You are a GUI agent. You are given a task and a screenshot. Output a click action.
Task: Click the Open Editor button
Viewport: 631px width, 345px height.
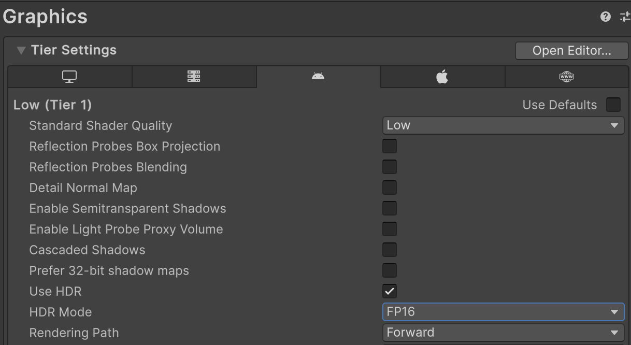(x=571, y=50)
